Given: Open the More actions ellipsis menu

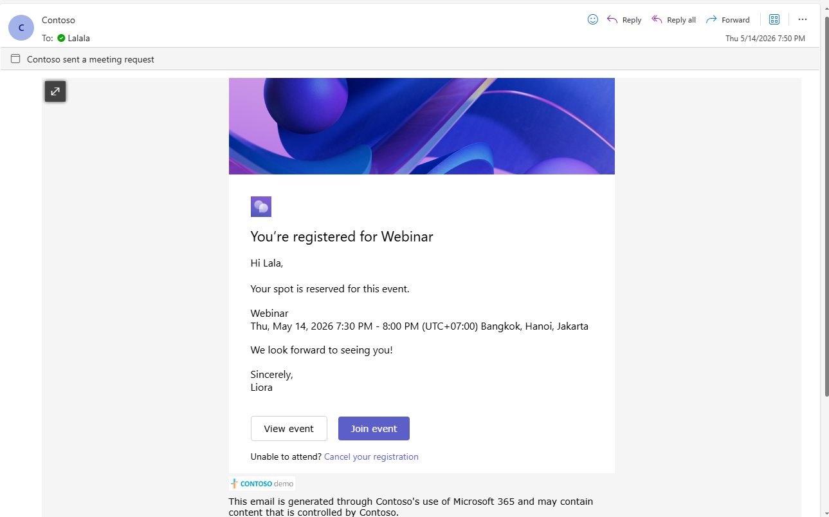Looking at the screenshot, I should click(x=802, y=19).
